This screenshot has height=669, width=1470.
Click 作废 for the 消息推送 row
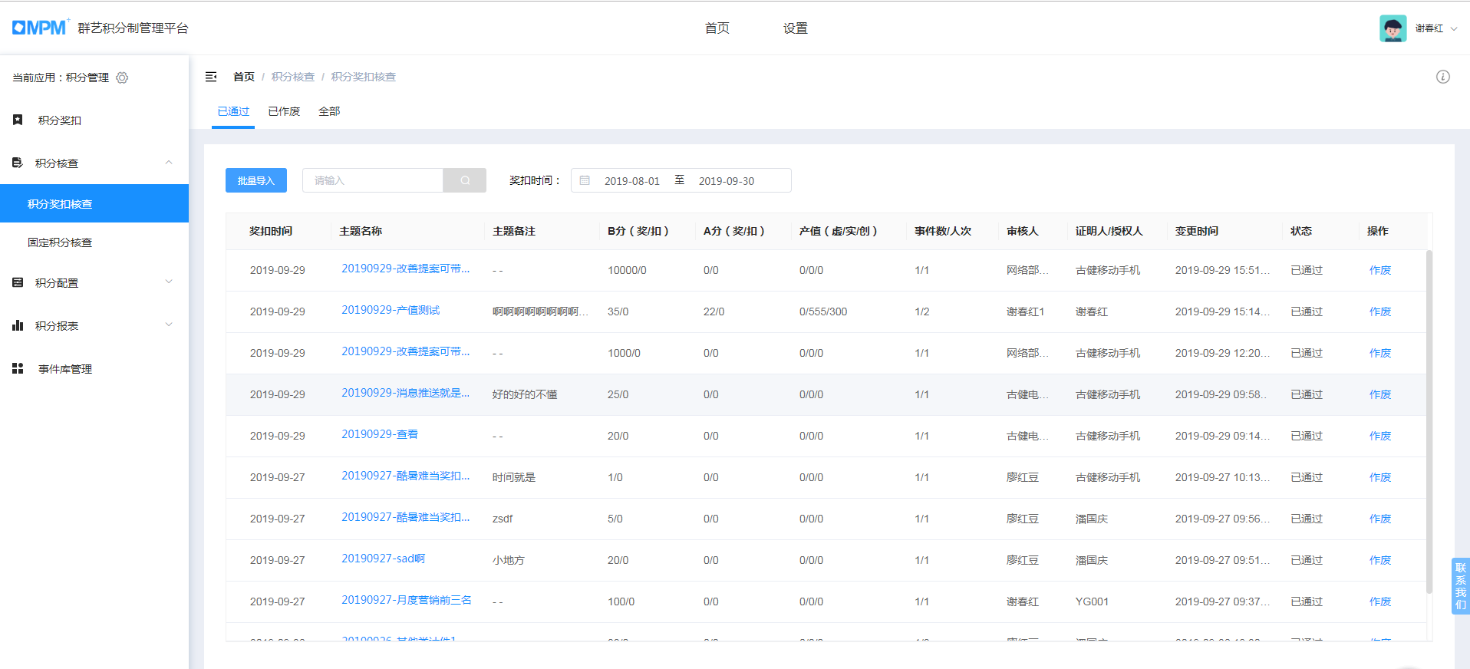click(x=1380, y=394)
